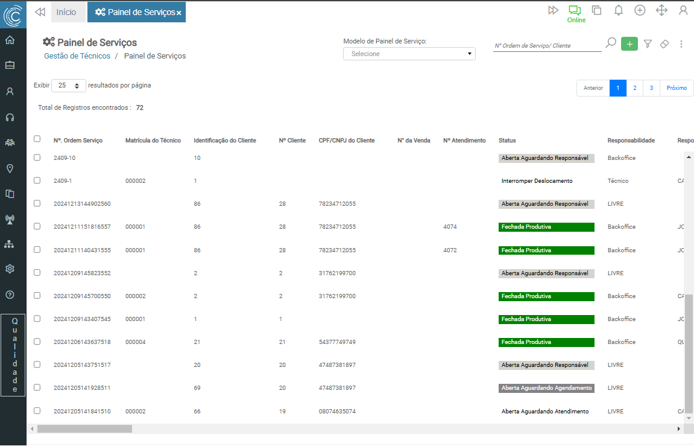Click the Próximo pagination button

pos(677,88)
